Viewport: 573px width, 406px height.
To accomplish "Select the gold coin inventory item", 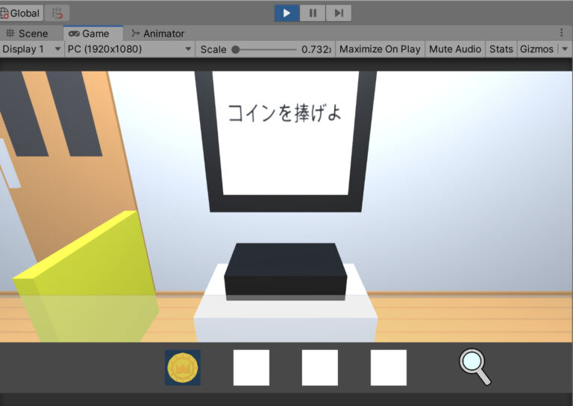I will (183, 368).
